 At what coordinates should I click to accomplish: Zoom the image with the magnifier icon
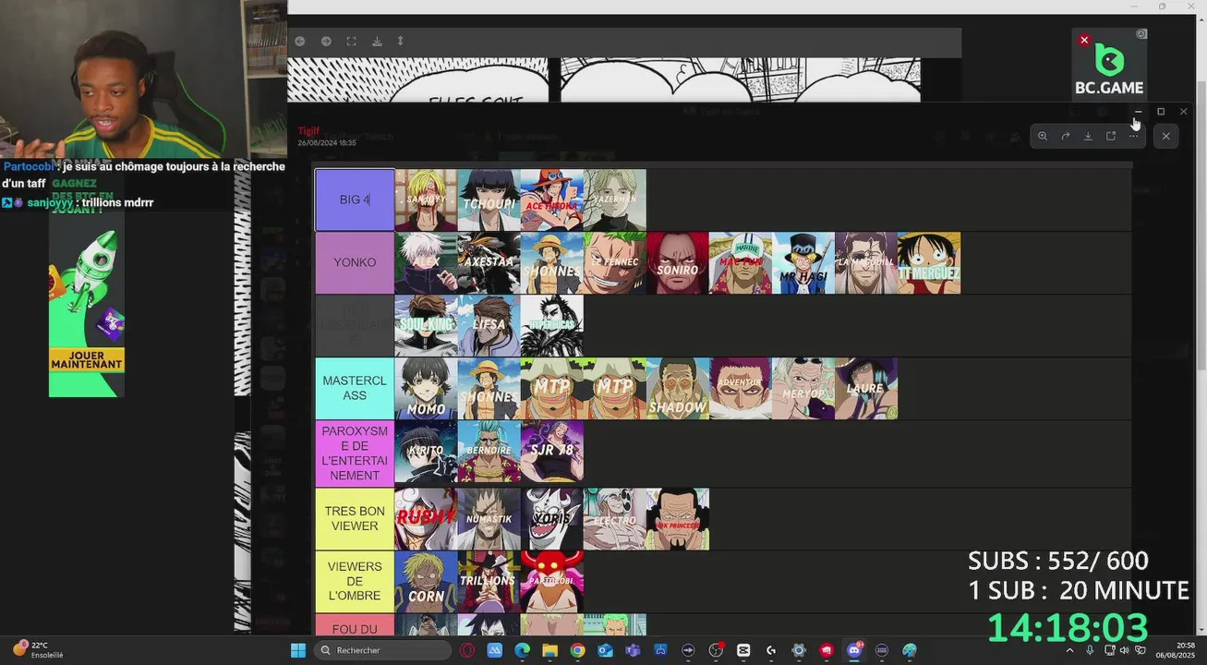pyautogui.click(x=1043, y=136)
